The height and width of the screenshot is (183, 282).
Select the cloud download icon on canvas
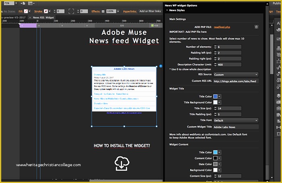tap(122, 163)
